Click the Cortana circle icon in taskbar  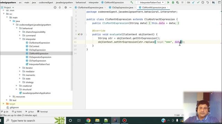click(70, 121)
